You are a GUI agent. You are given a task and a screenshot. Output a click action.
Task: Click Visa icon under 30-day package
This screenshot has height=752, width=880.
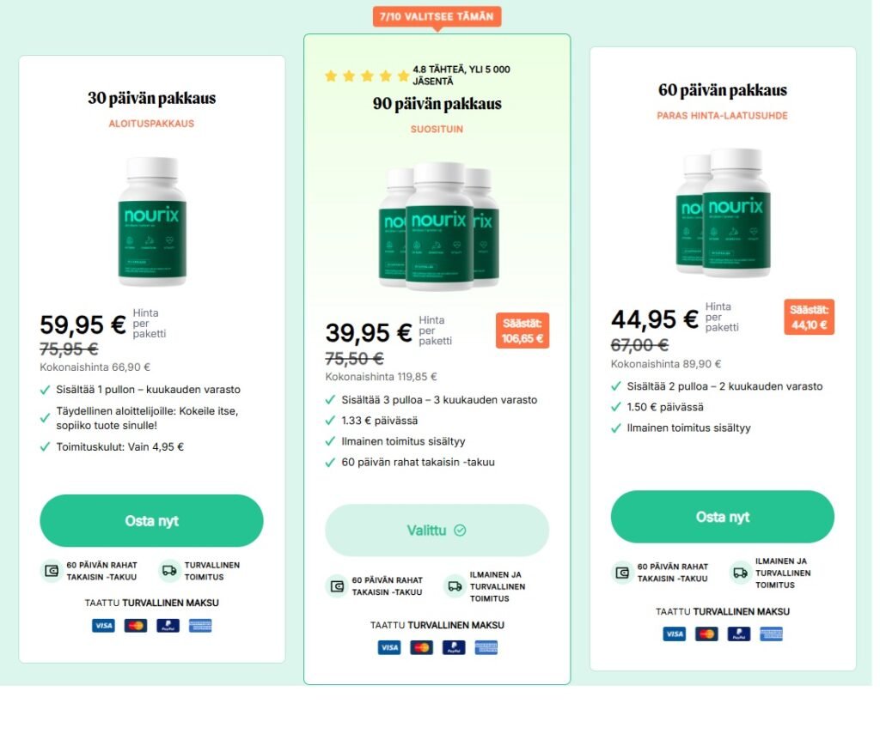pos(103,625)
